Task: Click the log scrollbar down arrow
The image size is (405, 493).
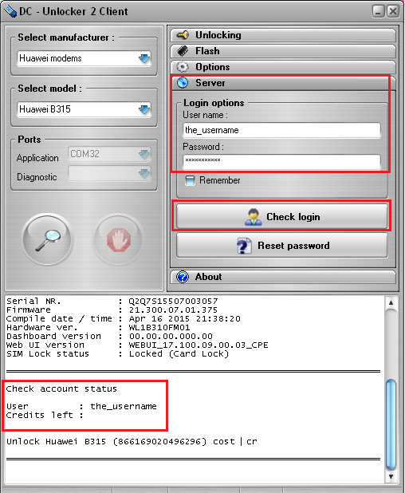Action: coord(391,477)
